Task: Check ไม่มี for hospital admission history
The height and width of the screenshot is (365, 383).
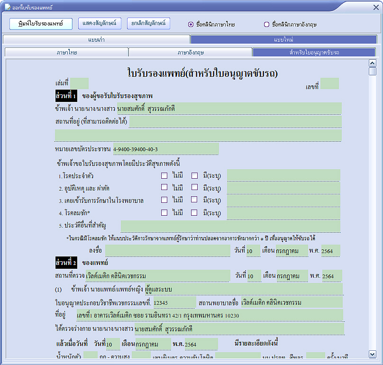Action: [x=164, y=200]
